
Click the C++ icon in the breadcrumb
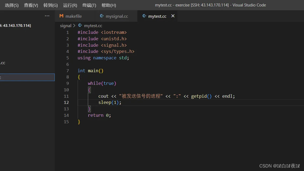point(80,26)
